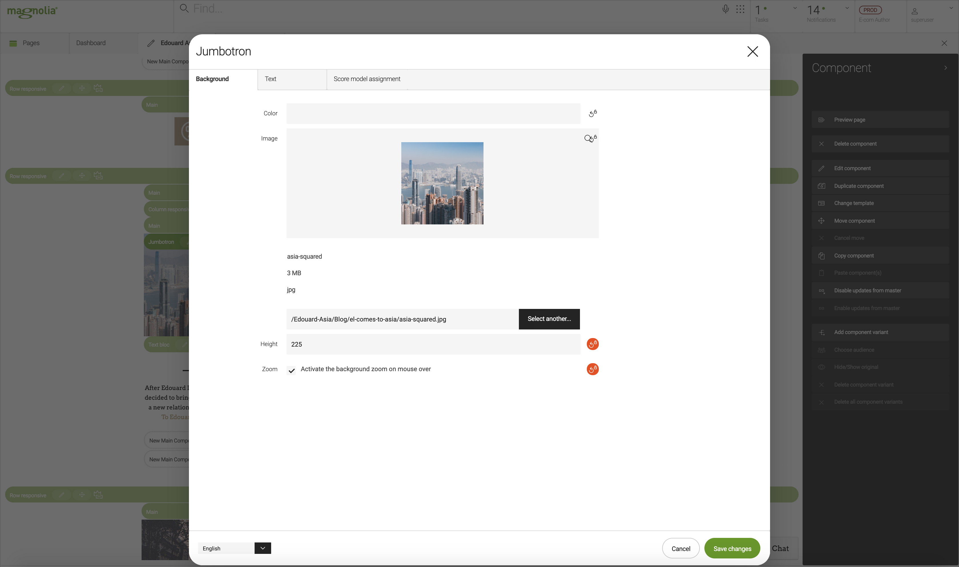The image size is (959, 567).
Task: Open the English language dropdown
Action: [262, 548]
